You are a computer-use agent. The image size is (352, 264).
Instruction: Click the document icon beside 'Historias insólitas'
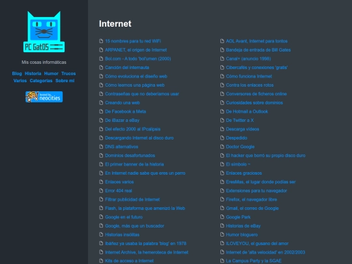[x=101, y=235]
